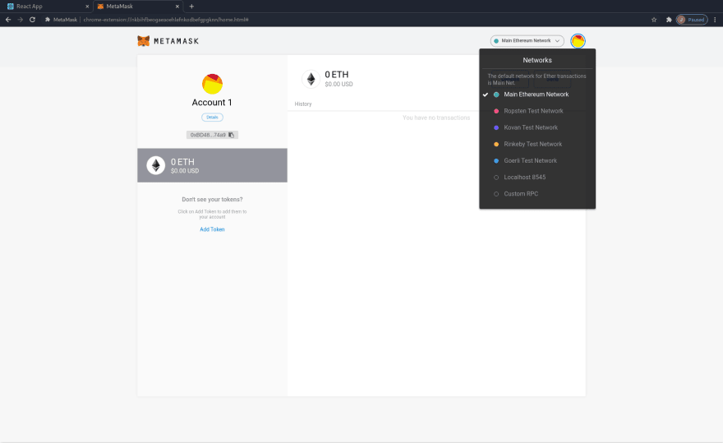Open account Details button
The image size is (723, 443).
pyautogui.click(x=212, y=118)
